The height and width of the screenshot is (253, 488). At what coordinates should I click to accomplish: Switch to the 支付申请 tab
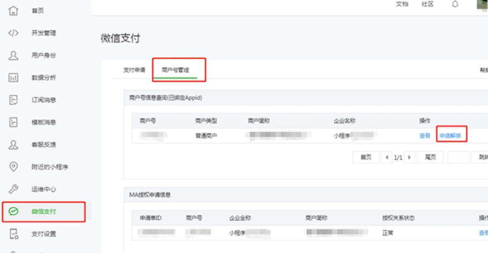click(134, 70)
